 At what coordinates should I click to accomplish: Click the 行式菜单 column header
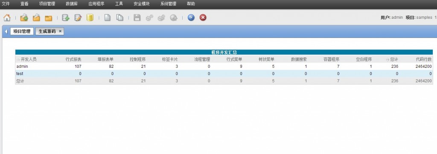pyautogui.click(x=234, y=59)
